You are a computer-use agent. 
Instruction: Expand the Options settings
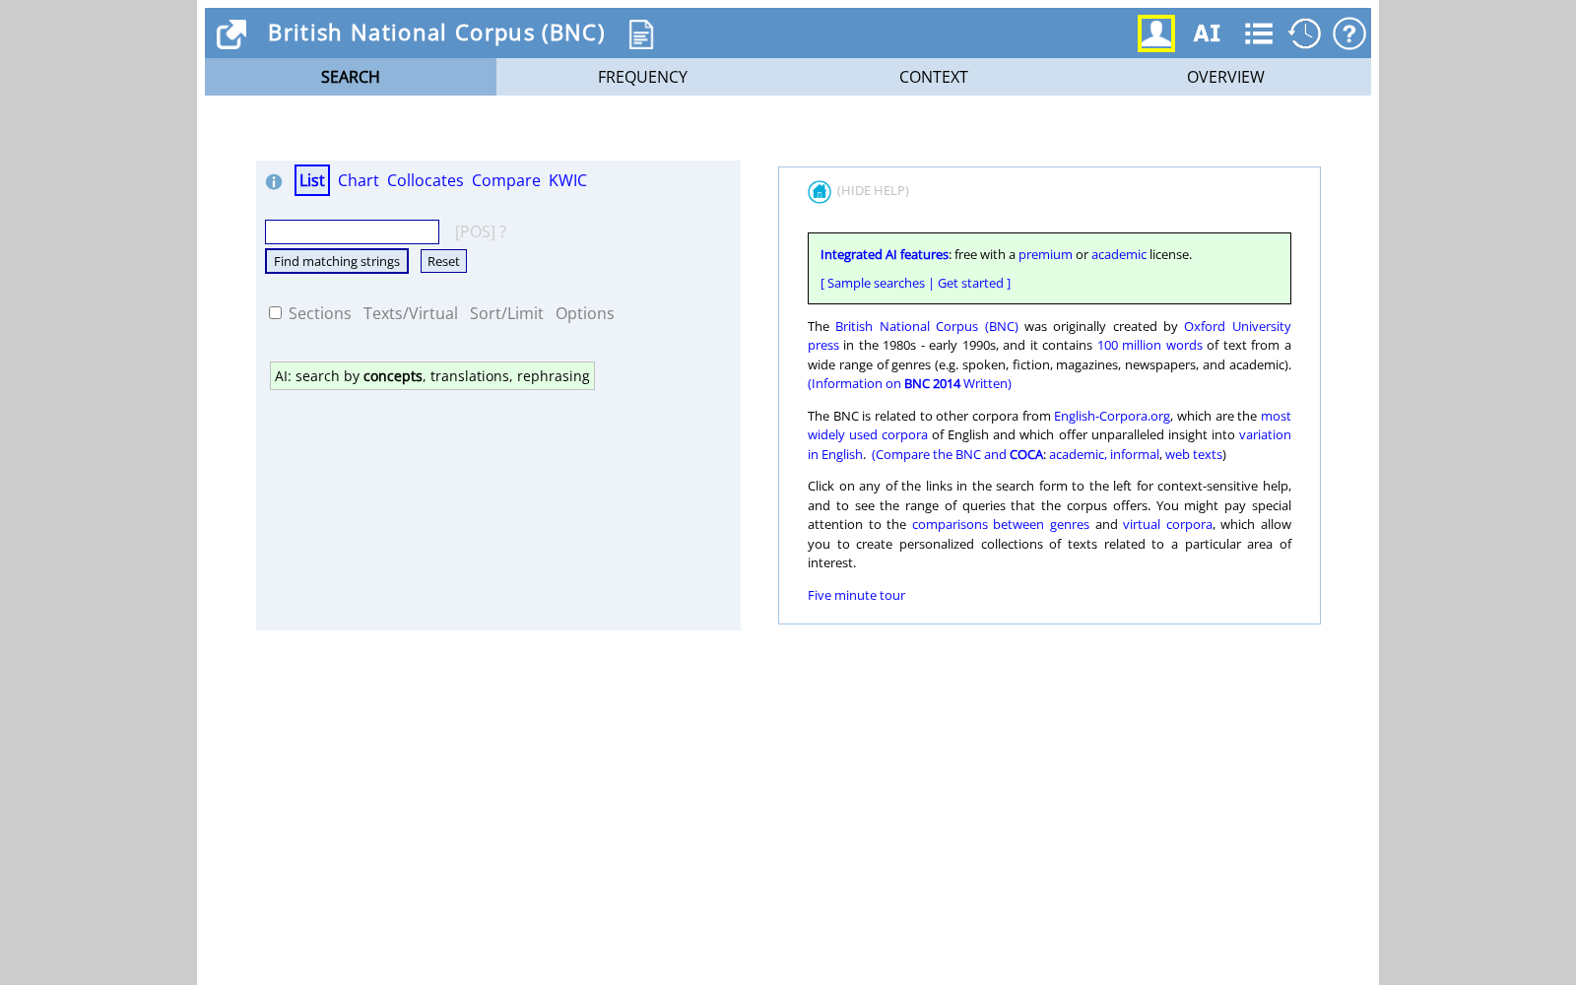click(x=585, y=313)
